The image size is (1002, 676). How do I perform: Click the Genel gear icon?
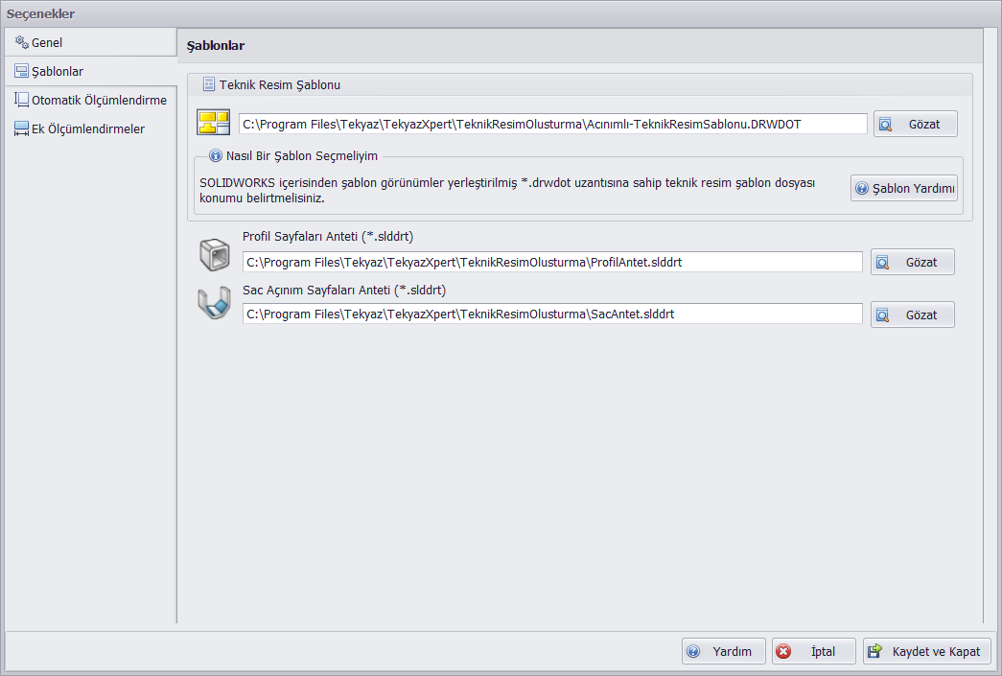tap(22, 42)
